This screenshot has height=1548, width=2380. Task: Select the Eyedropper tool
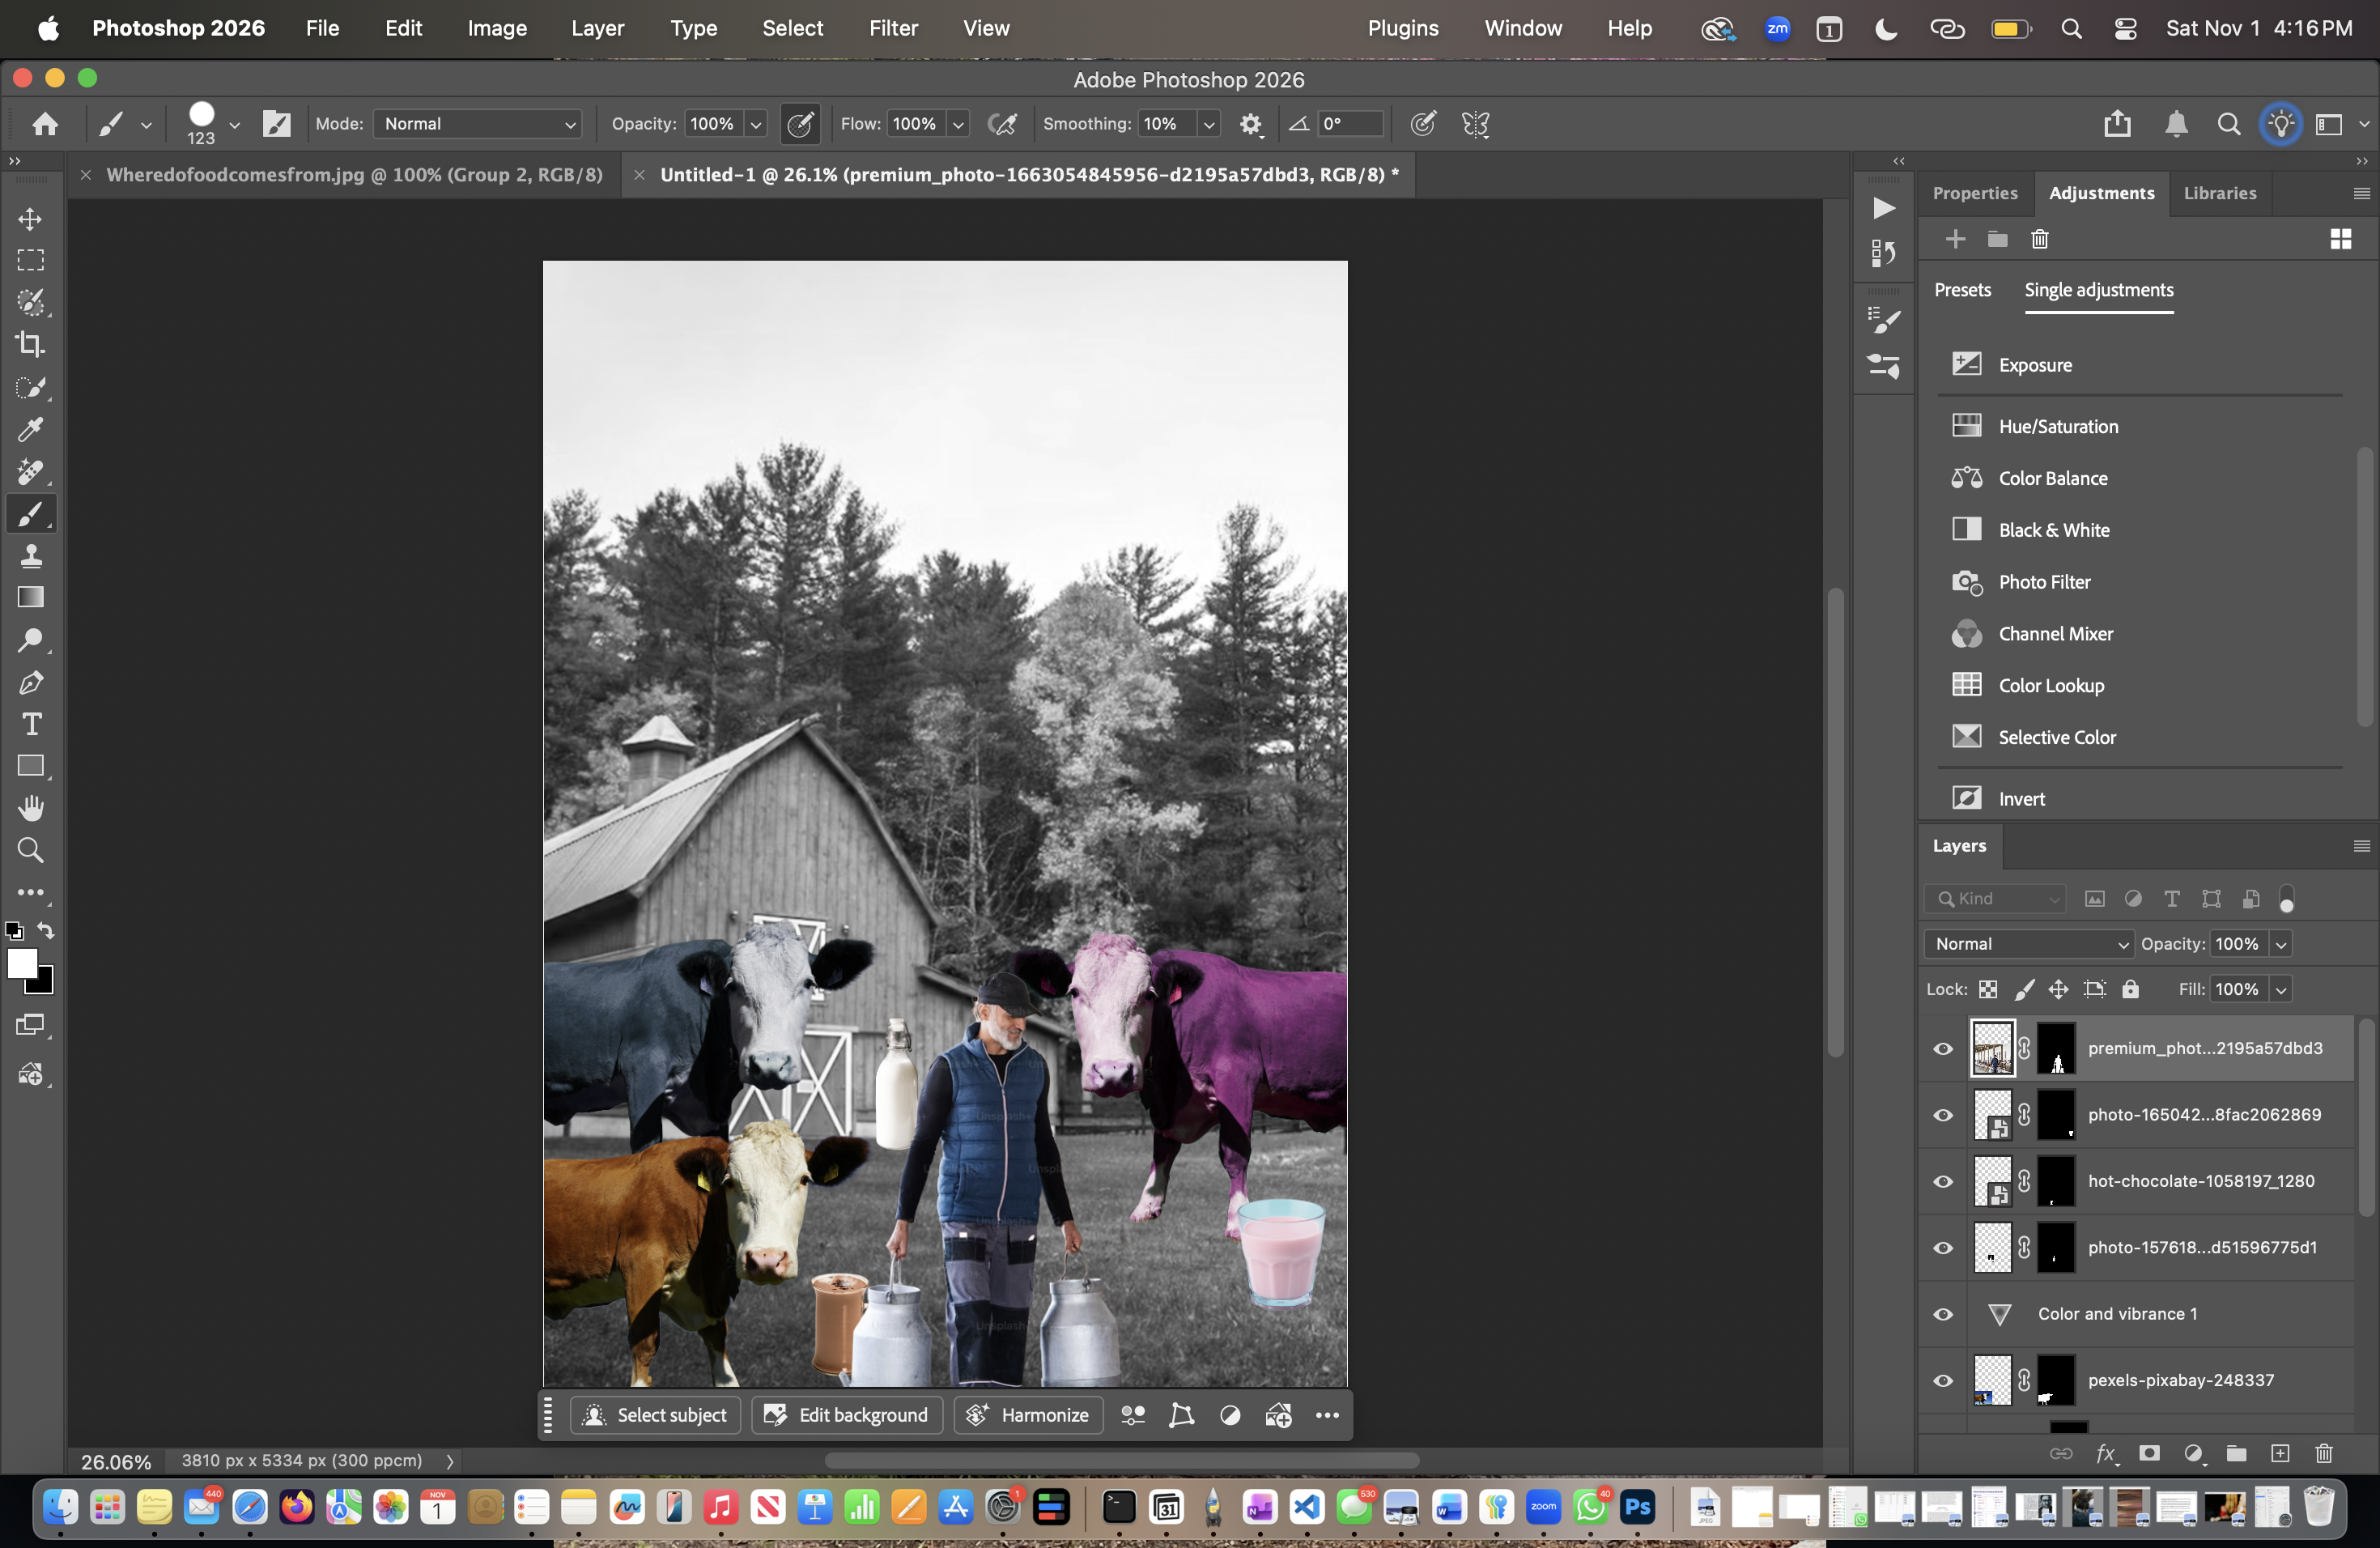click(30, 429)
